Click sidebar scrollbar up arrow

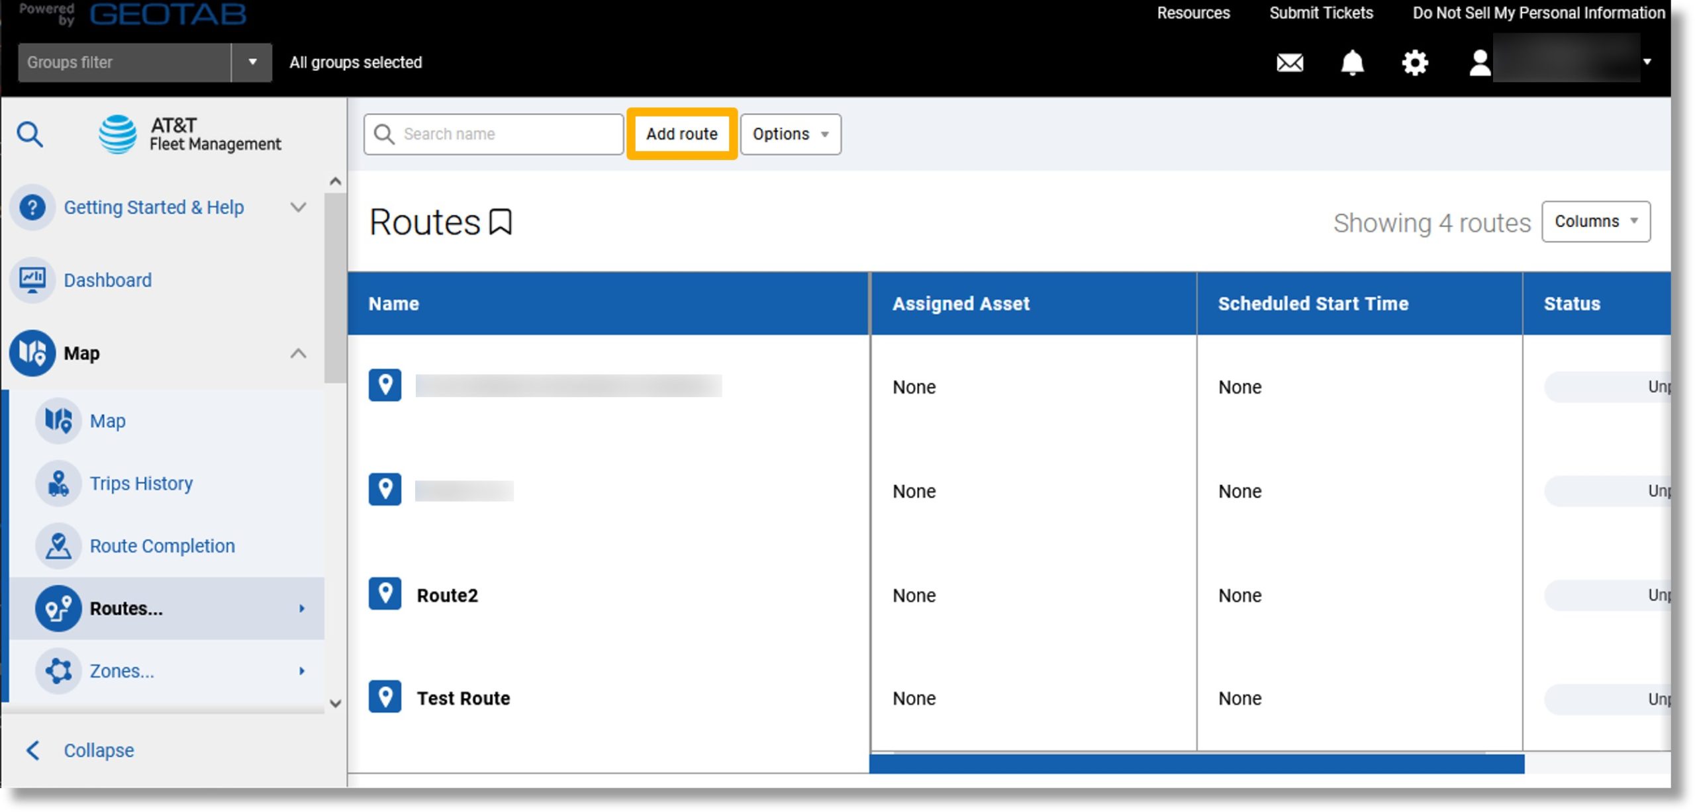click(336, 181)
